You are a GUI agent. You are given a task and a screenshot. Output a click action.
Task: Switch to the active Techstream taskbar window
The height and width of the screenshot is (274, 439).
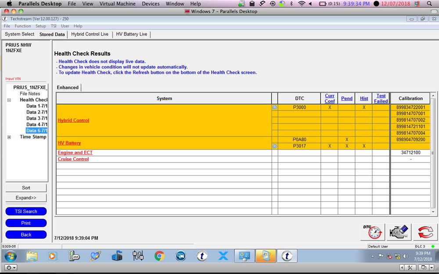point(287,256)
